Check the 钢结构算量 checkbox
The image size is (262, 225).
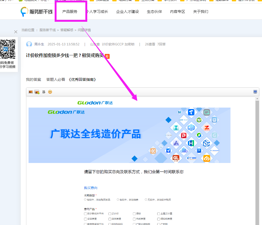pyautogui.click(x=159, y=219)
